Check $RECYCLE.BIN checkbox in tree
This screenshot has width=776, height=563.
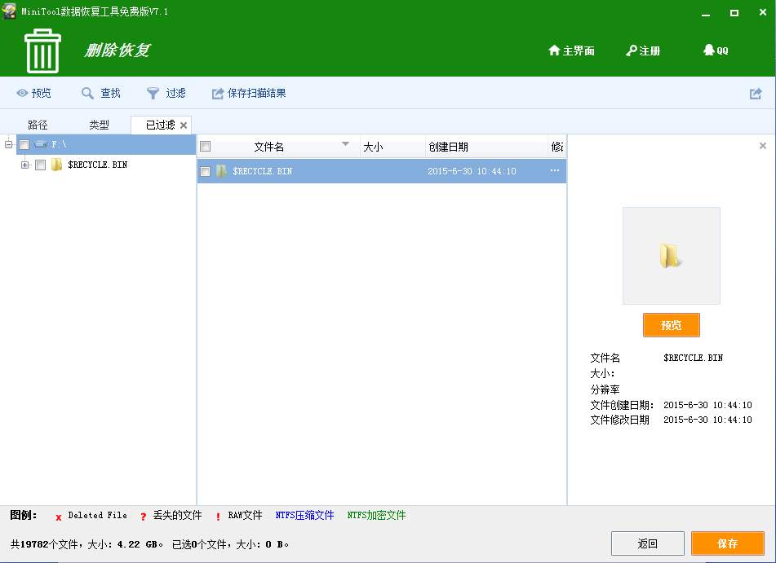coord(41,165)
